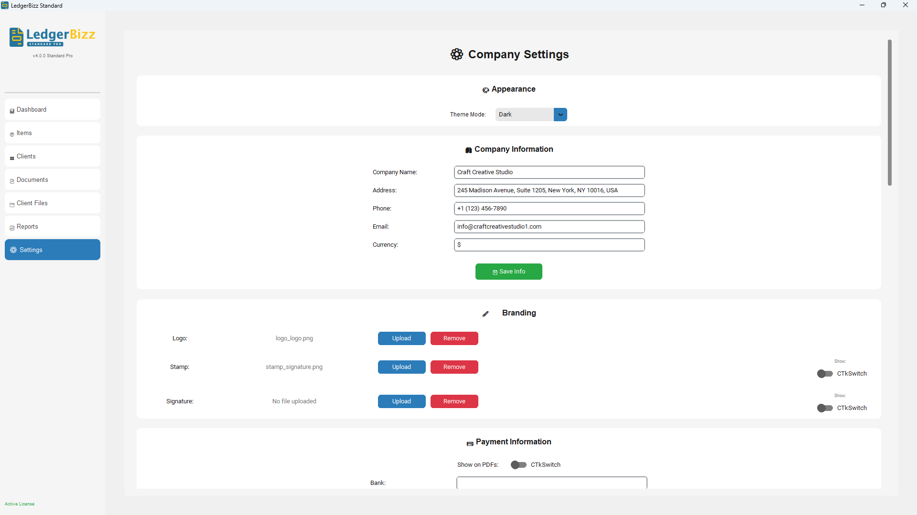Click the Company Information building icon

(468, 150)
